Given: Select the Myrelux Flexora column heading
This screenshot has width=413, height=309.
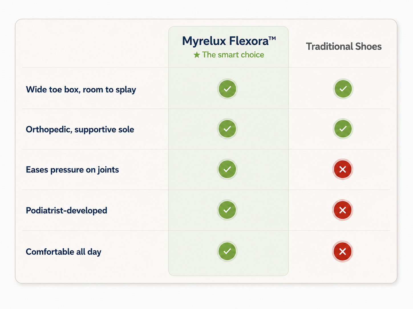Looking at the screenshot, I should pos(229,41).
